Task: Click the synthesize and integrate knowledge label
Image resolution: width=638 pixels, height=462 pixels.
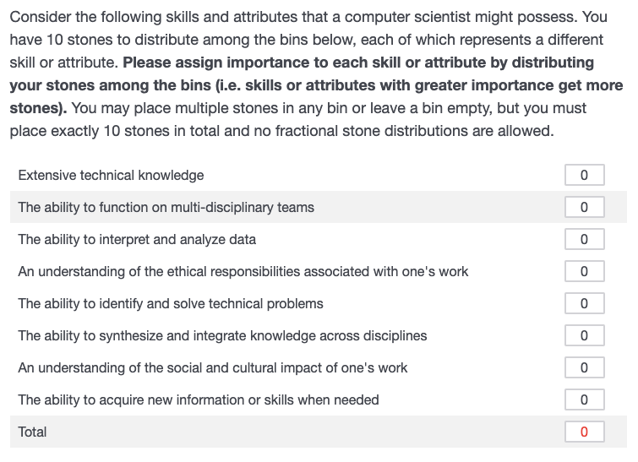Action: coord(222,336)
